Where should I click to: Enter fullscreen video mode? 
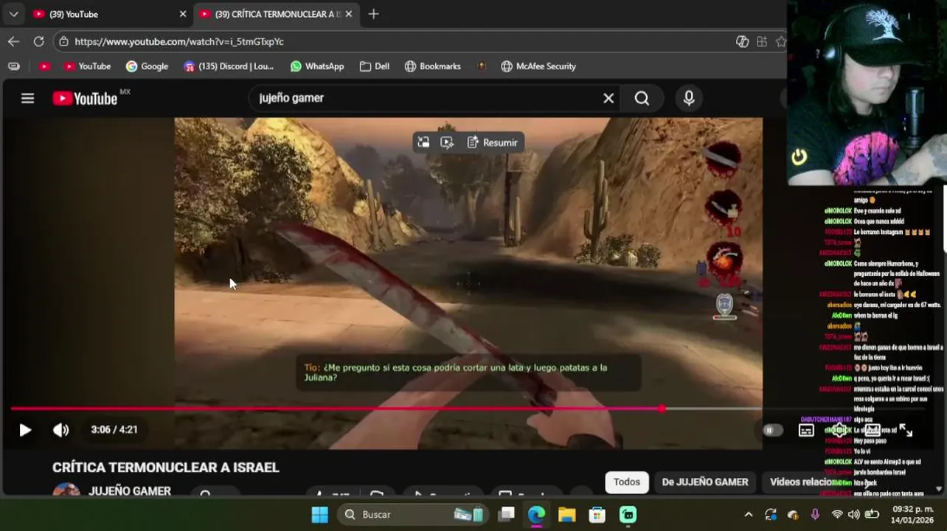(906, 430)
